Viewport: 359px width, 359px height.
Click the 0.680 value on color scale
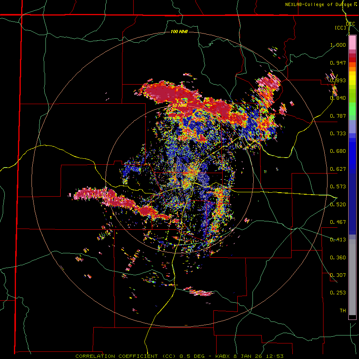[x=338, y=151]
